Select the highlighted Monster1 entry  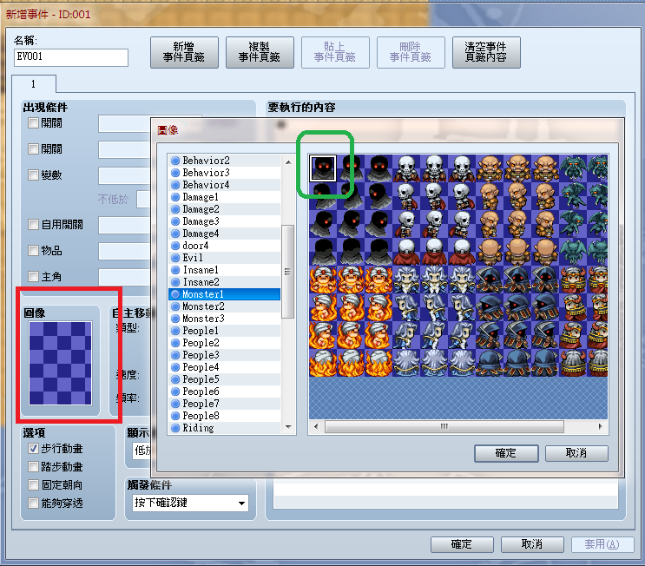tap(224, 294)
